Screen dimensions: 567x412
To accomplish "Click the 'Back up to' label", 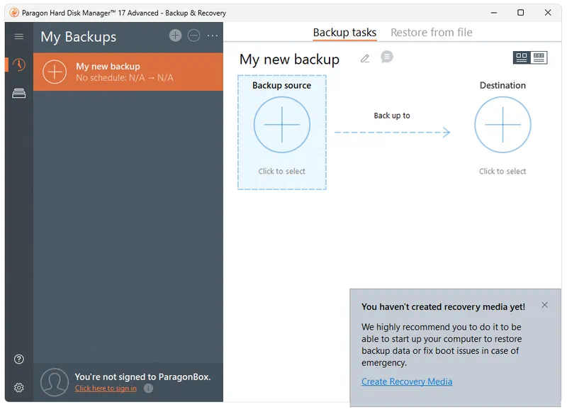I will (x=392, y=116).
